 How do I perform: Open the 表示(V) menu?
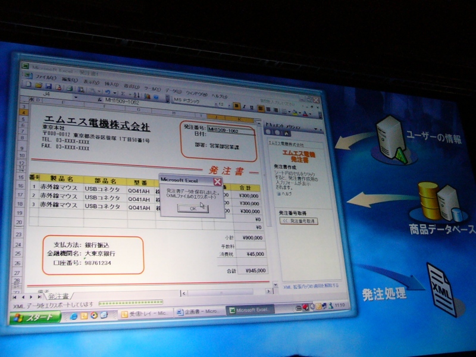(x=91, y=82)
